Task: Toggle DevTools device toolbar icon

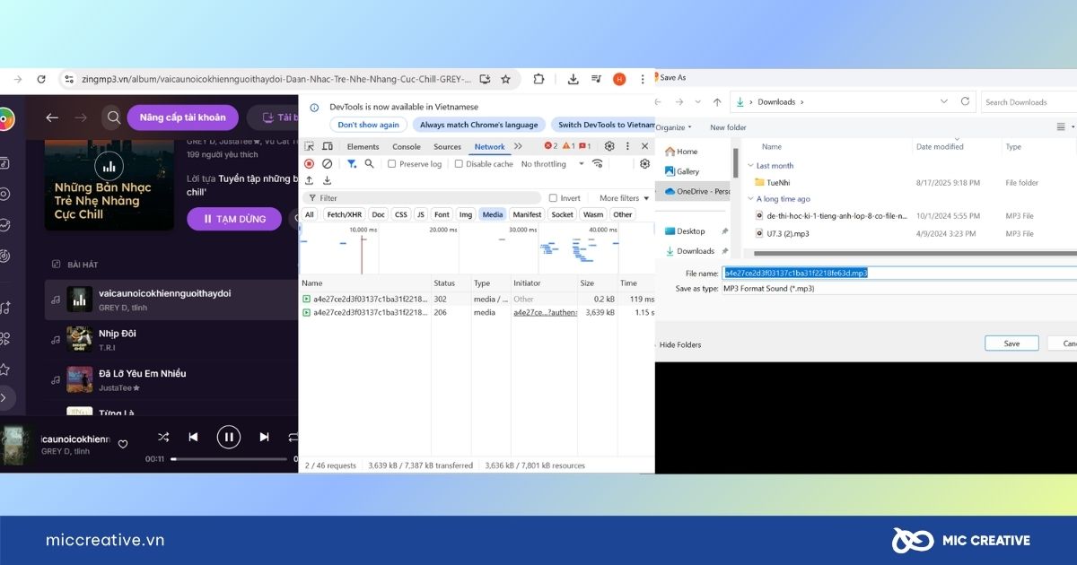Action: pyautogui.click(x=328, y=146)
